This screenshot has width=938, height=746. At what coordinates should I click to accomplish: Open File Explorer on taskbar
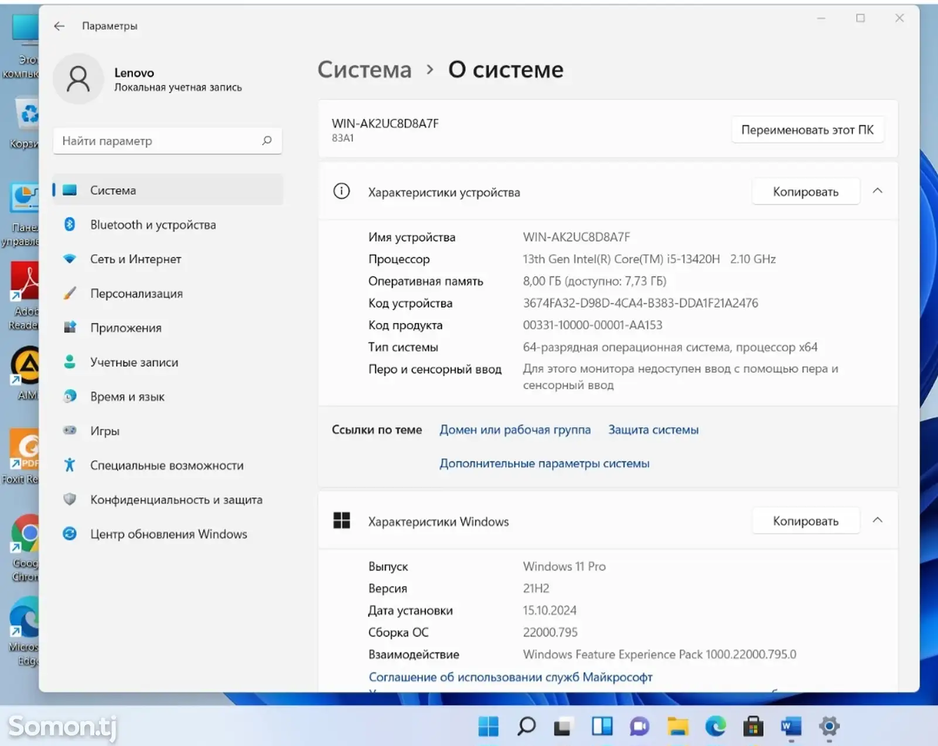point(677,727)
